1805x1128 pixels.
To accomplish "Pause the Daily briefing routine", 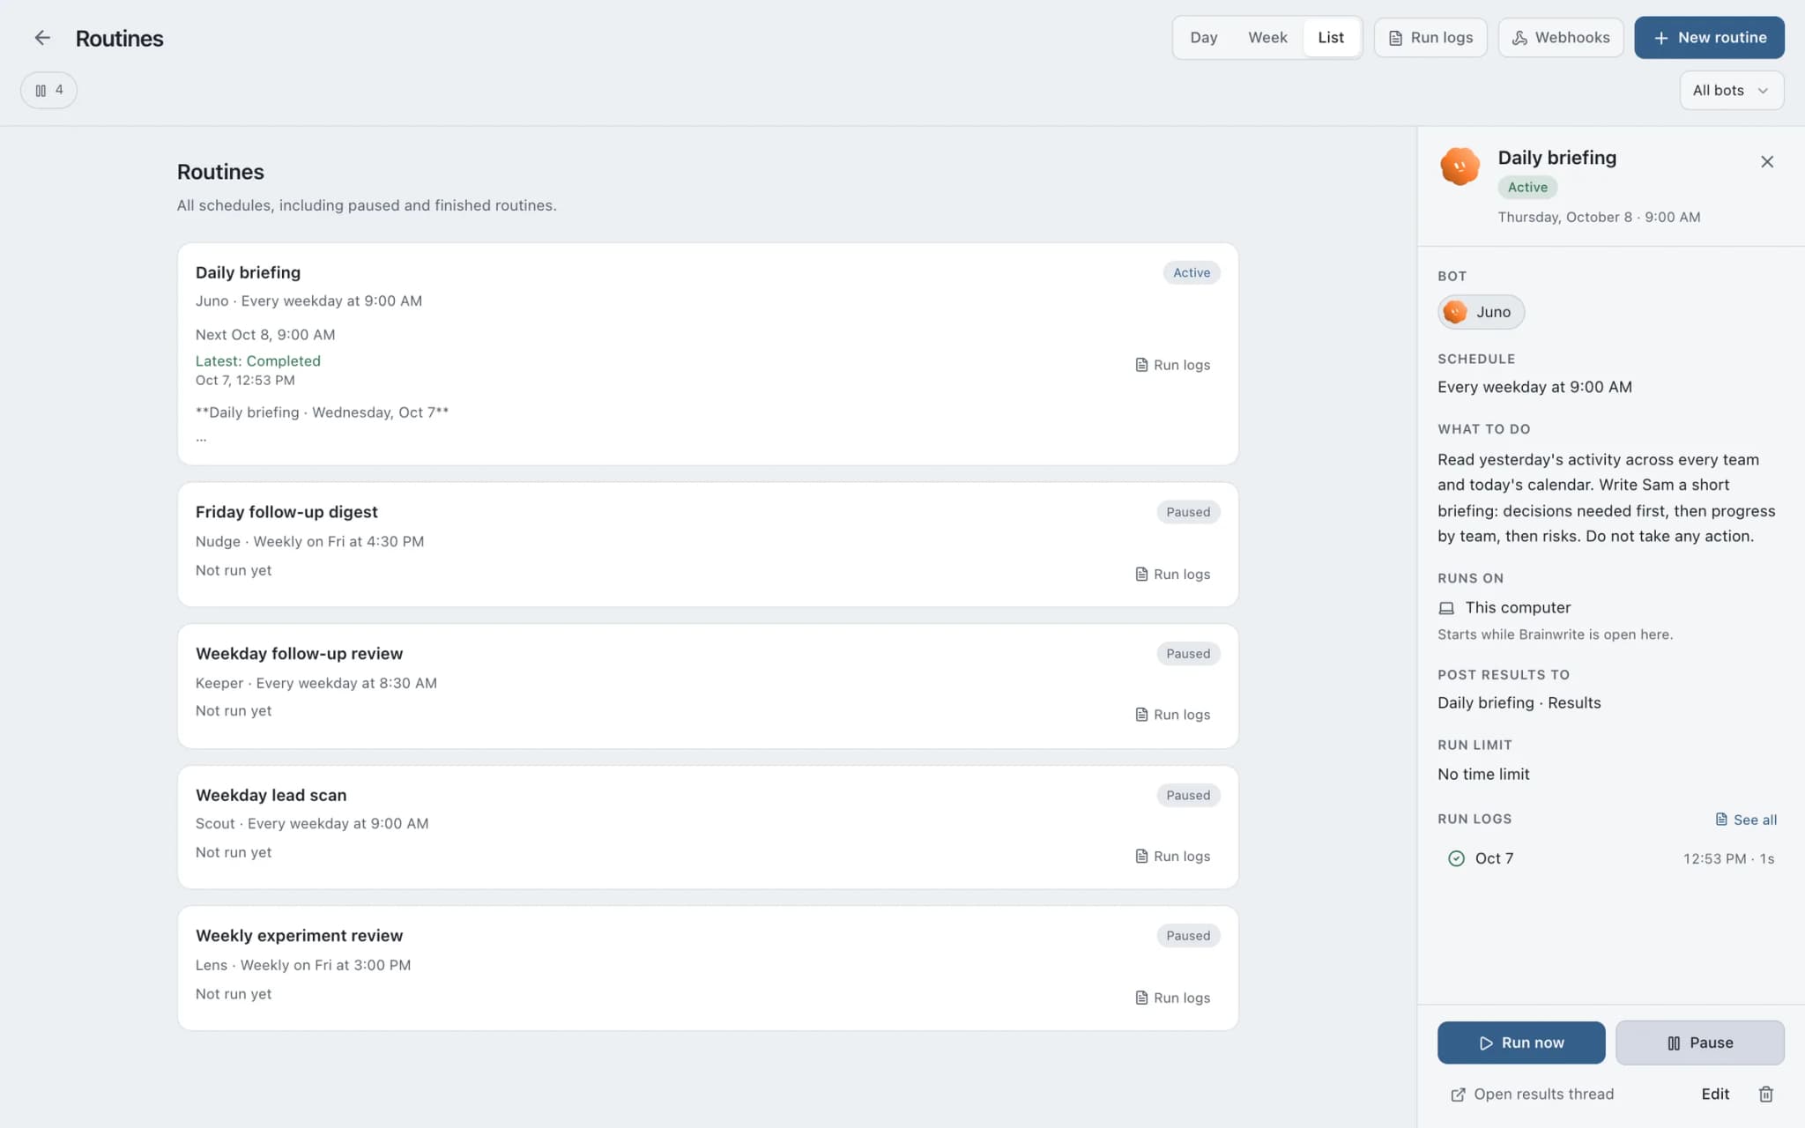I will pyautogui.click(x=1700, y=1043).
